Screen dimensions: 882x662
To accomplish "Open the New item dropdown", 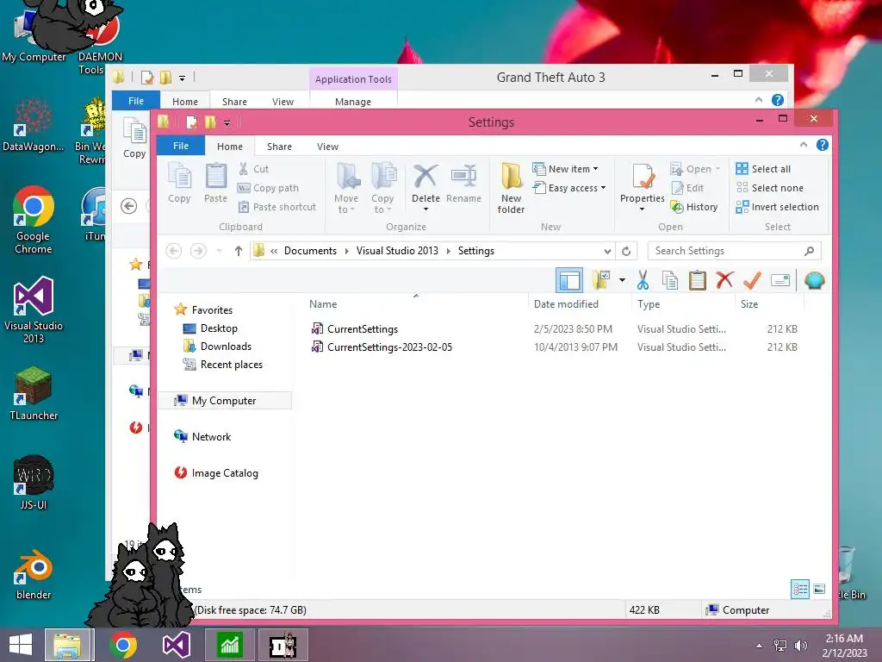I will point(566,169).
